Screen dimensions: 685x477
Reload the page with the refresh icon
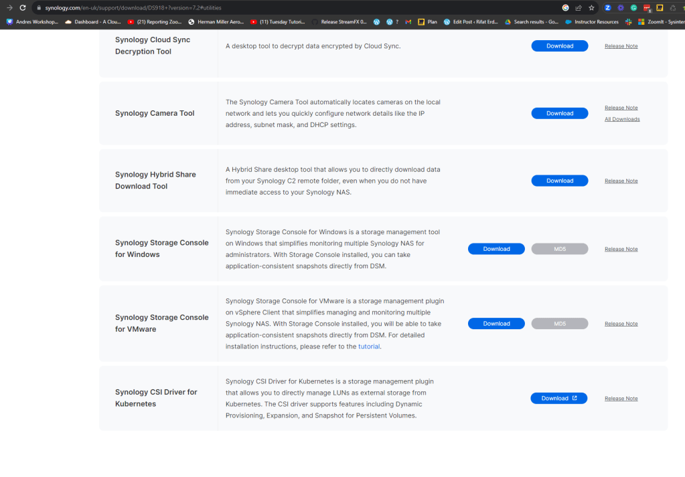pos(23,8)
